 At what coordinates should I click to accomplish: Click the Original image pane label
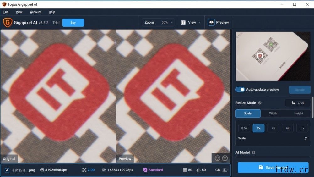pos(9,158)
